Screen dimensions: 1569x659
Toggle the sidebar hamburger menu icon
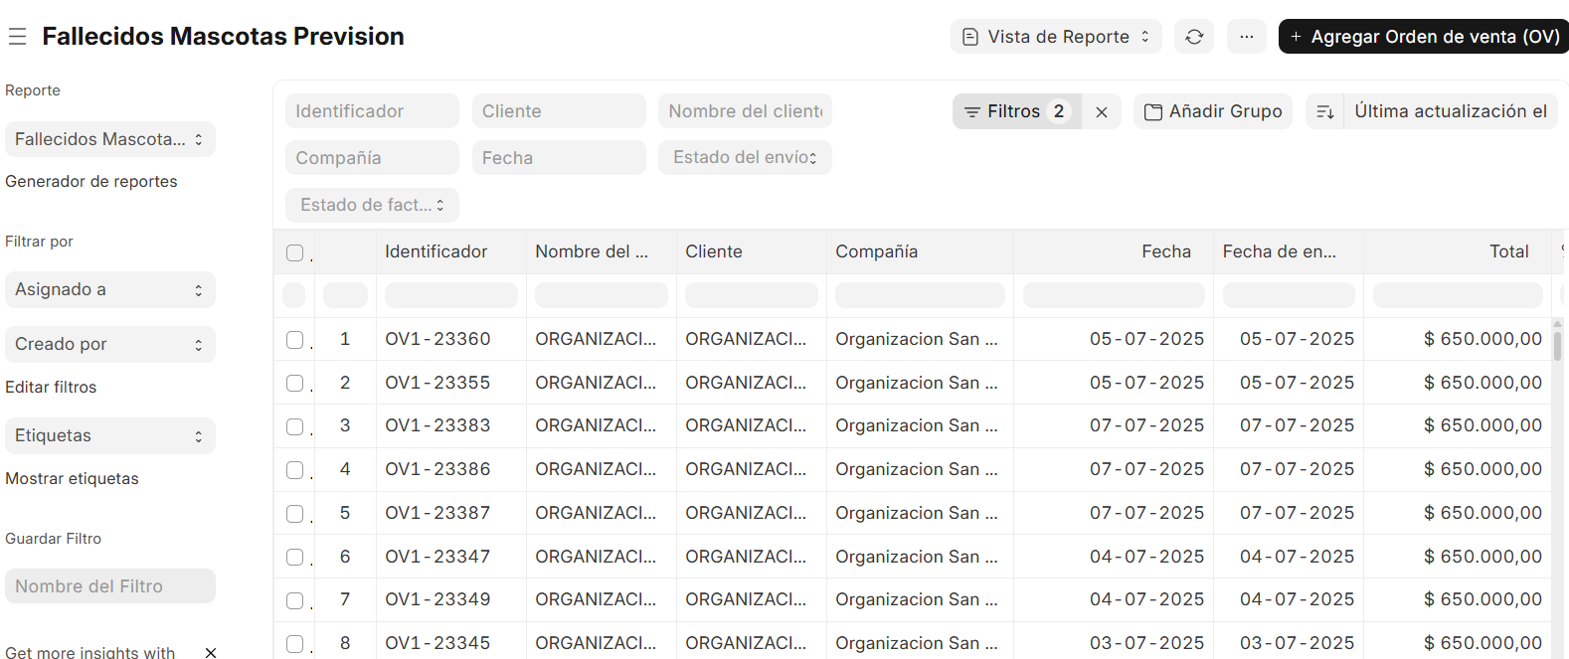tap(17, 37)
